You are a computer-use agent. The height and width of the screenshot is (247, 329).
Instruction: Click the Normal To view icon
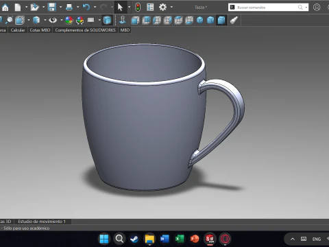[123, 20]
